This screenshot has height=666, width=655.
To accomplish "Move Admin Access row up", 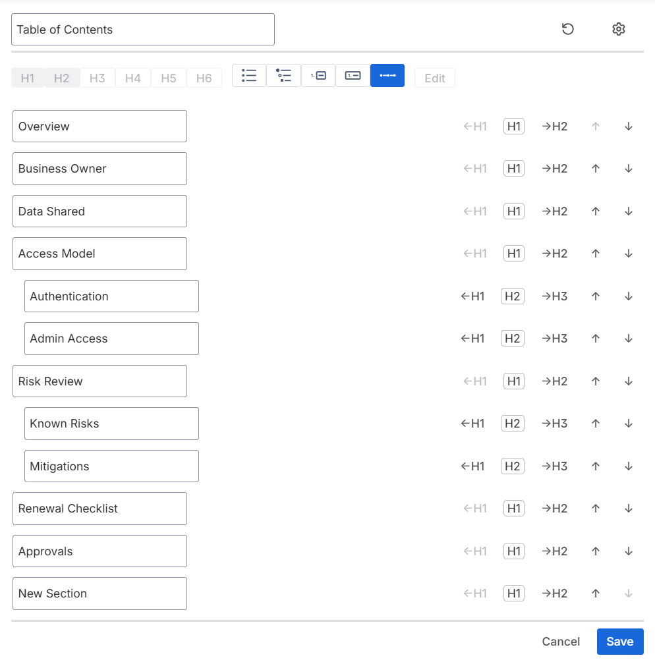I will pos(596,339).
